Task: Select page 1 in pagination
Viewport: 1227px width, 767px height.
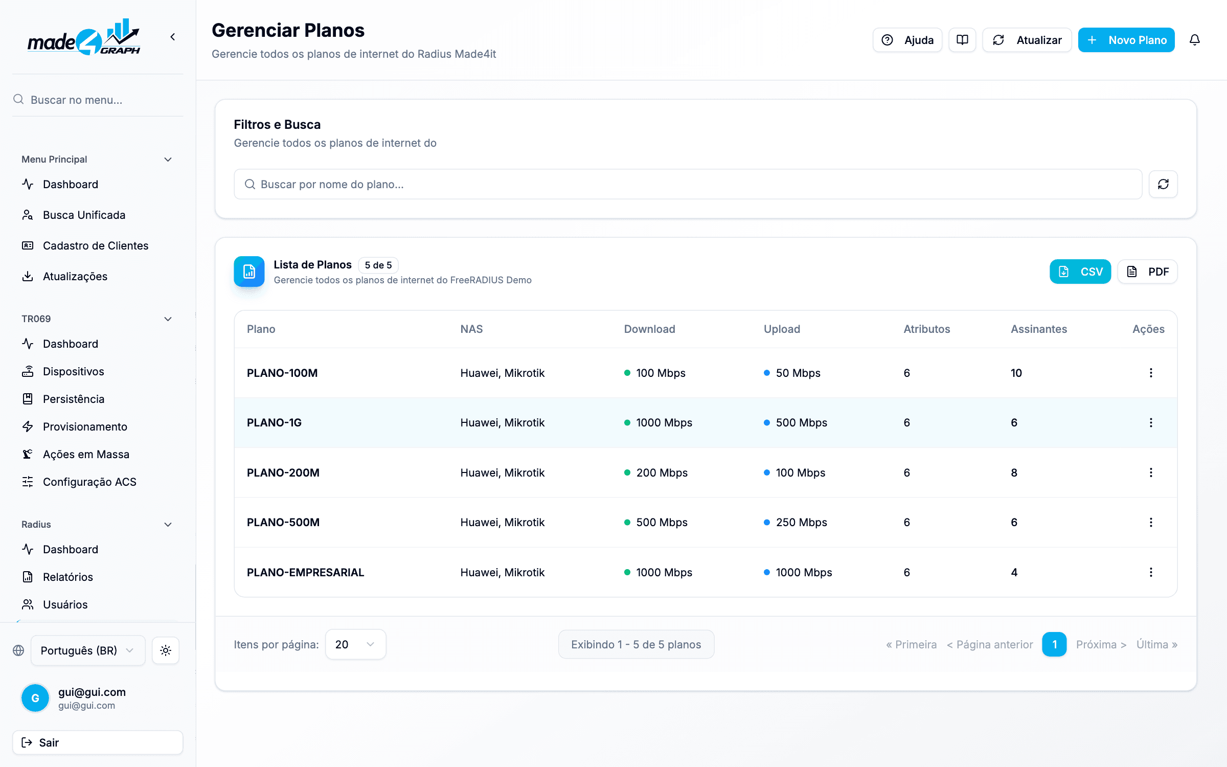Action: pyautogui.click(x=1054, y=644)
